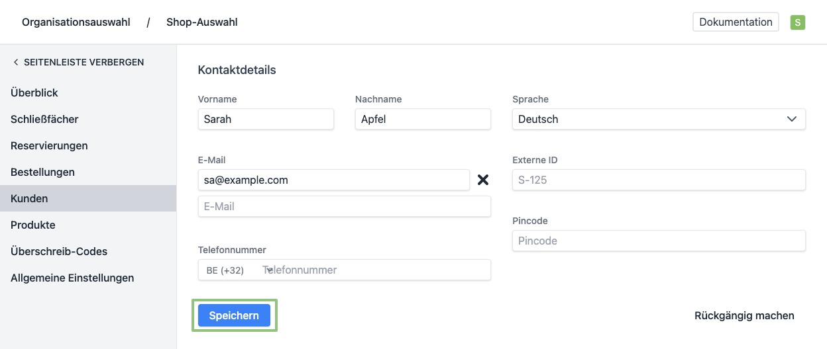Focus the Vorname field containing Sarah
The width and height of the screenshot is (827, 349).
click(x=266, y=119)
